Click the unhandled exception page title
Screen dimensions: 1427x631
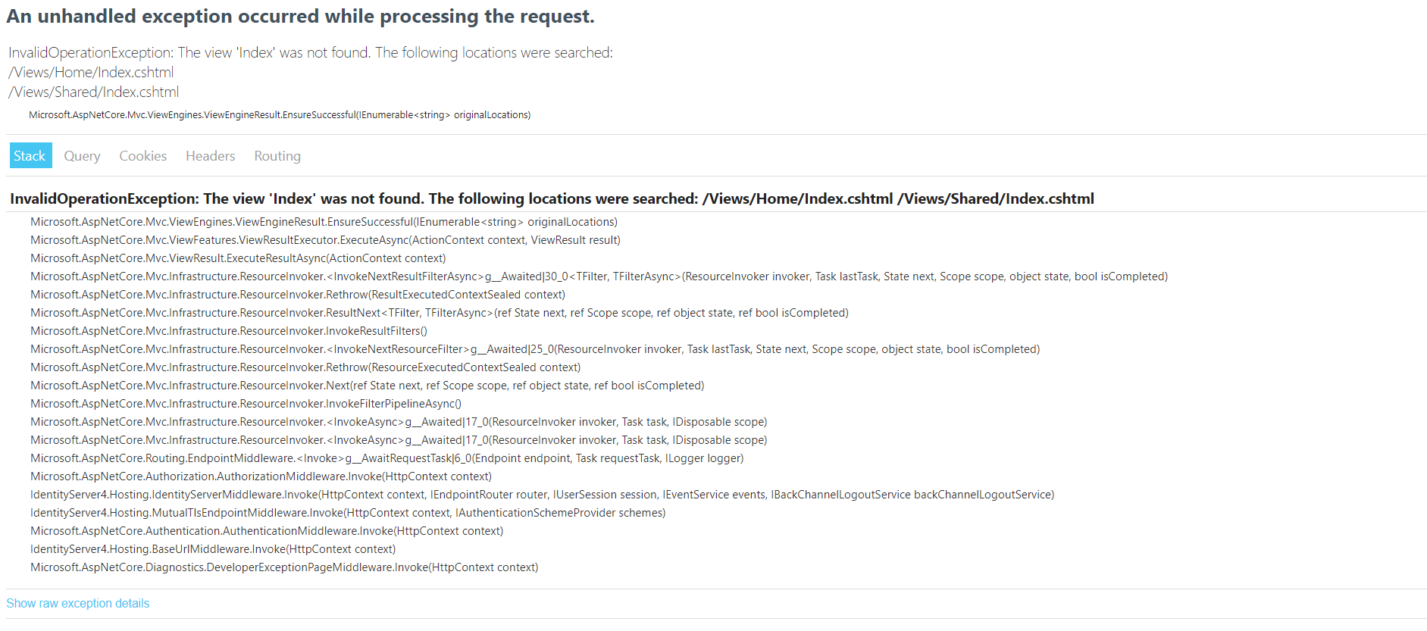301,16
